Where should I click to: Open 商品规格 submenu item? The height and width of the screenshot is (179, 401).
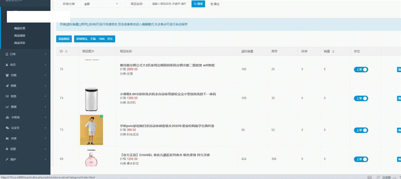tap(19, 35)
